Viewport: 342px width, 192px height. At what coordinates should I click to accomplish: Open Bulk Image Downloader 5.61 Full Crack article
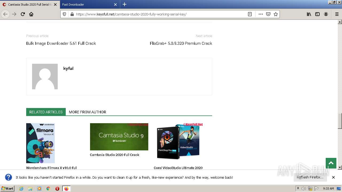tap(61, 43)
